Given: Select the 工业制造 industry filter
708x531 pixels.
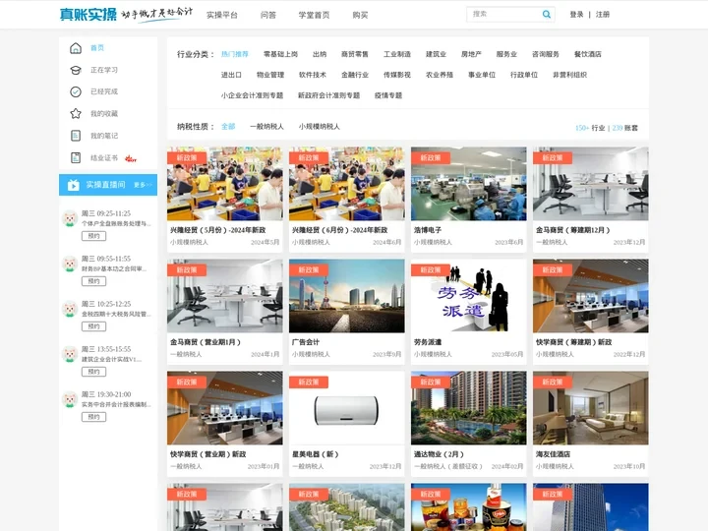Looking at the screenshot, I should (x=397, y=54).
